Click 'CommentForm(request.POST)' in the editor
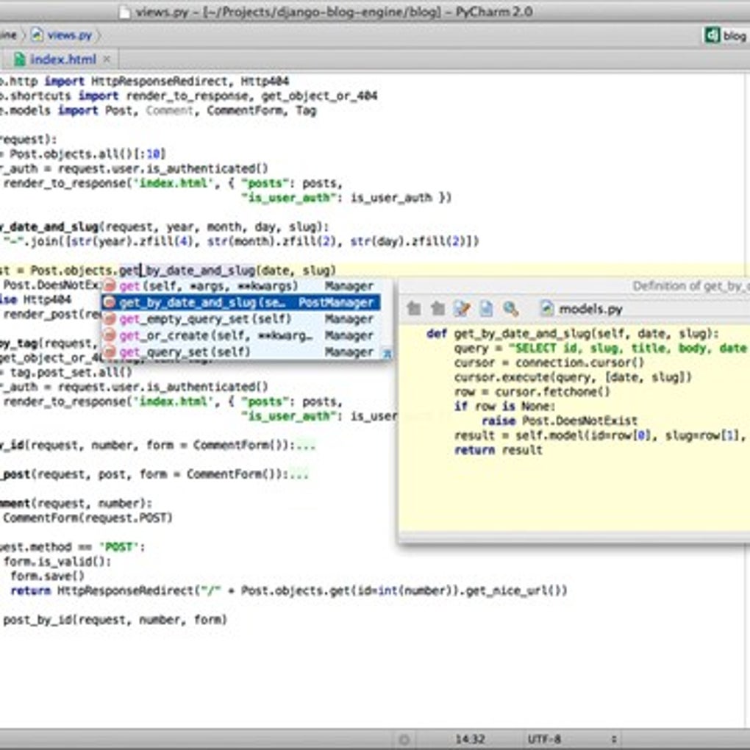This screenshot has width=750, height=750. 87,518
